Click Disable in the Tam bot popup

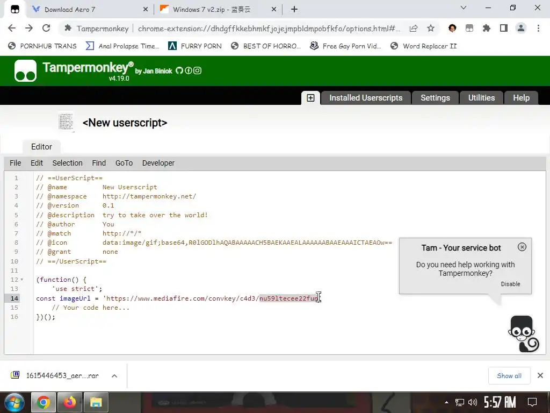point(510,284)
